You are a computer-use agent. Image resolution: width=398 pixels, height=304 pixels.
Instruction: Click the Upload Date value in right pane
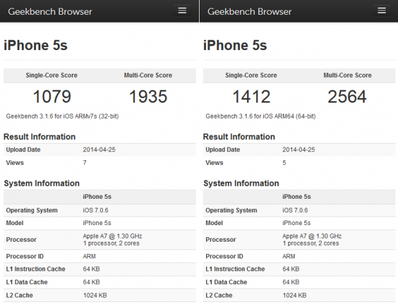pyautogui.click(x=298, y=149)
